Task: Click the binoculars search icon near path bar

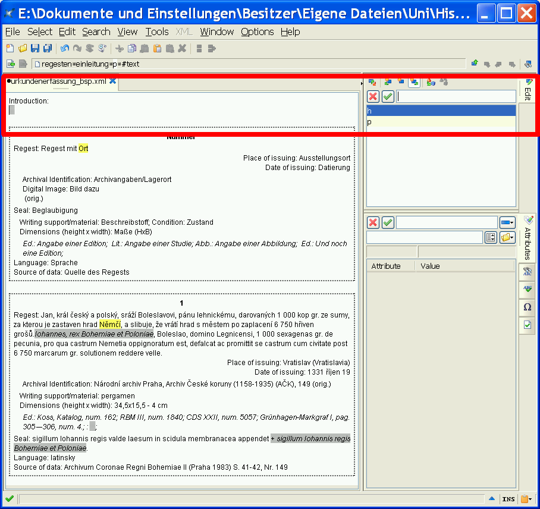Action: (528, 64)
